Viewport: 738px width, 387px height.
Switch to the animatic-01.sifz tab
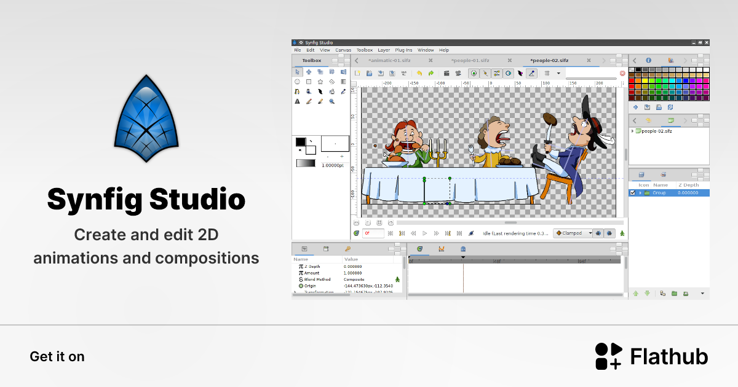(x=389, y=60)
